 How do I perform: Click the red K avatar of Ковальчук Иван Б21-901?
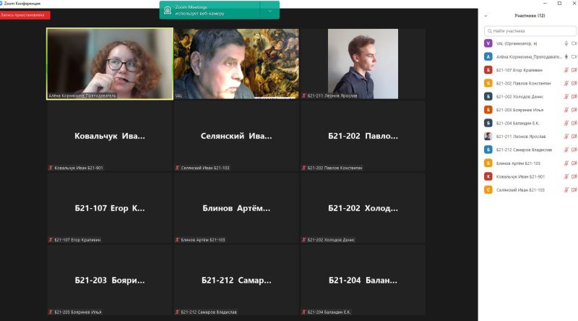tap(488, 176)
